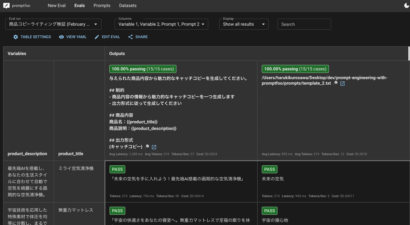This screenshot has height=225, width=410.
Task: Open Prompt 1 in new window via its icon
Action: pos(154,147)
